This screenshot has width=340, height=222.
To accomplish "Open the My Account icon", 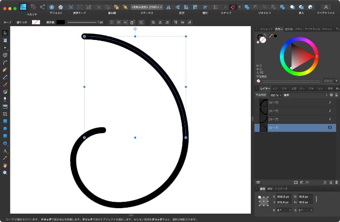I will pos(325,7).
